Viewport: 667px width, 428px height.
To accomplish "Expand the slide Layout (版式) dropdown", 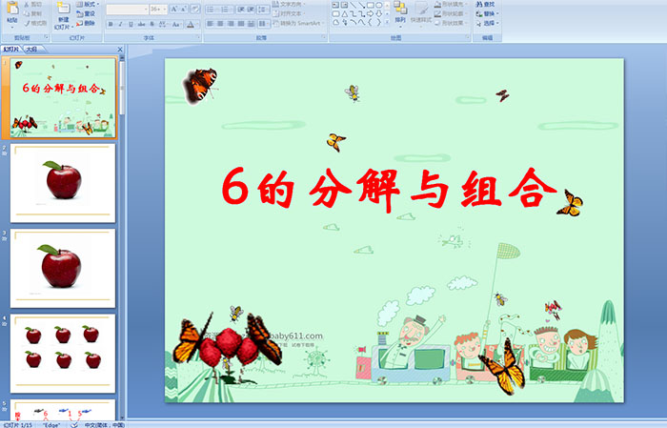I will 86,5.
